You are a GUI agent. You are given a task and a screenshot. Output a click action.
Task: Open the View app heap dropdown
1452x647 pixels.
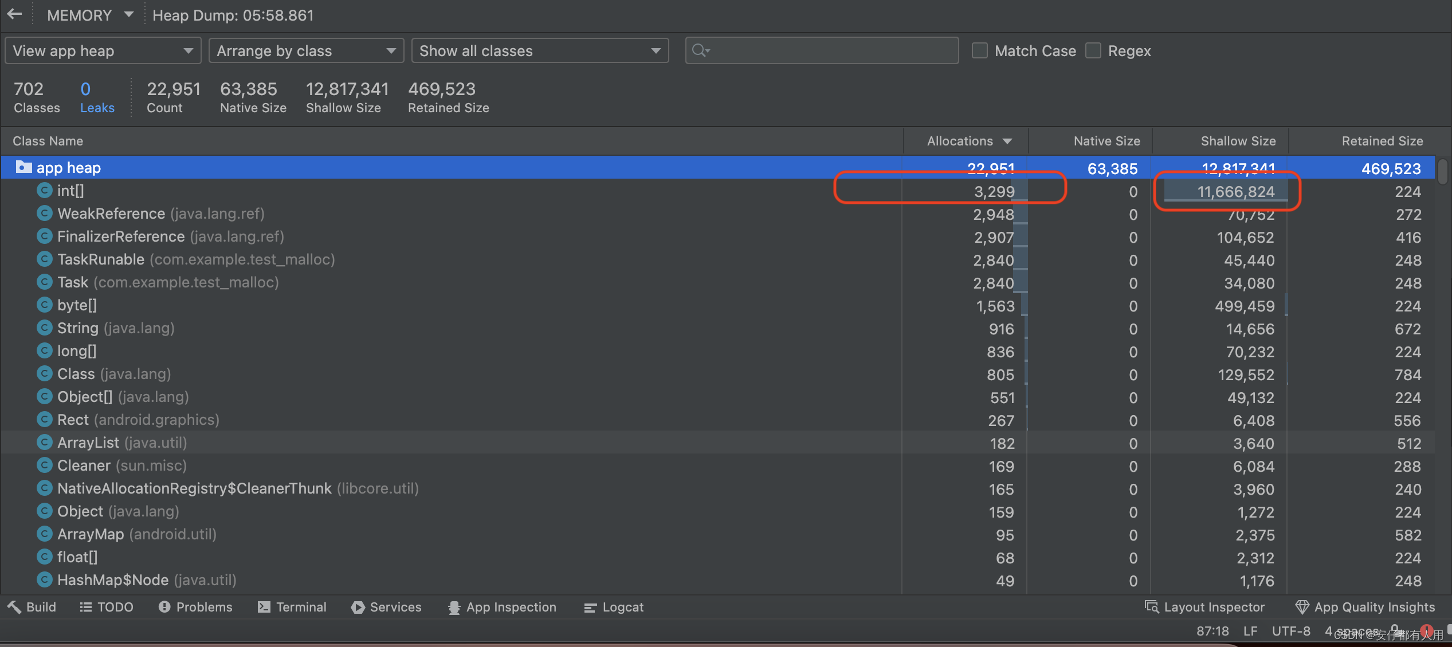click(103, 51)
